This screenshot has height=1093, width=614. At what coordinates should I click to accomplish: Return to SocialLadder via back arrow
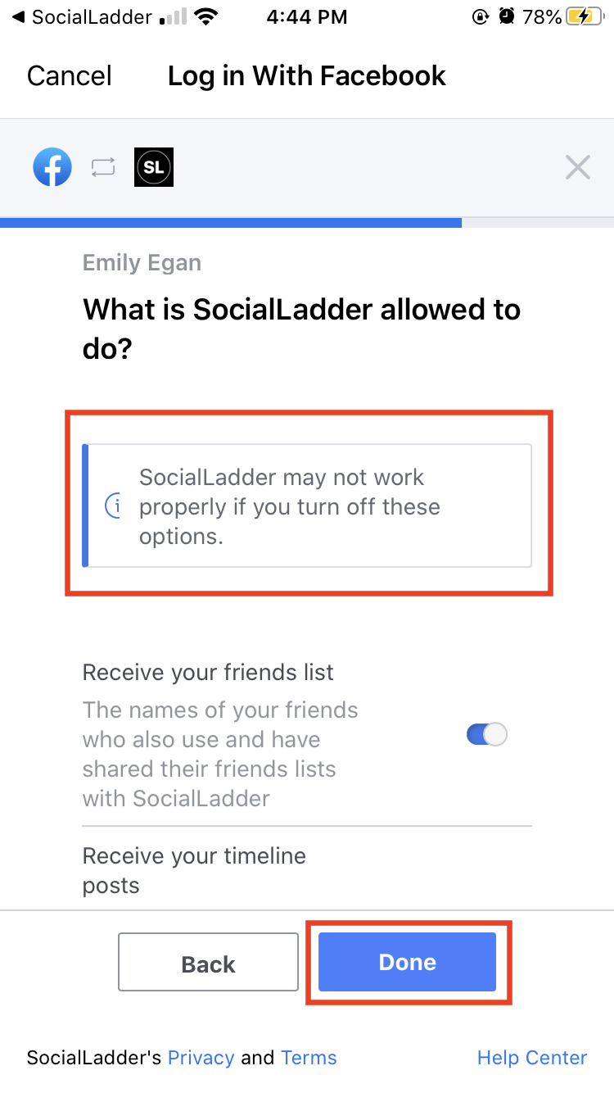point(18,17)
